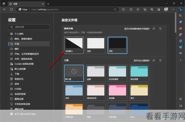Select the orange mango theme swatch
This screenshot has height=122, width=185.
pos(74,111)
